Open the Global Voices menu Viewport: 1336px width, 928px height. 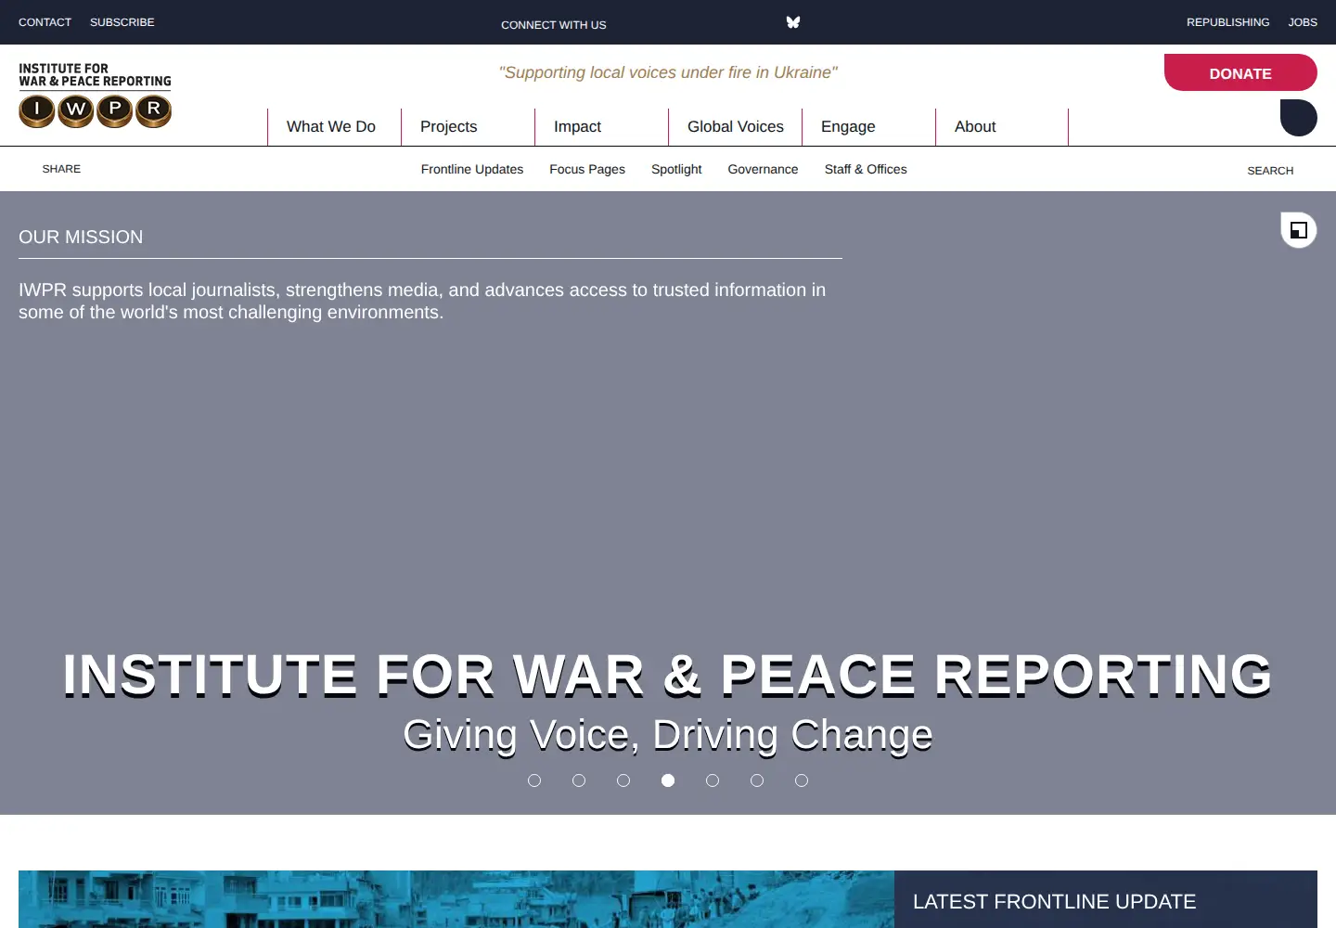[735, 127]
